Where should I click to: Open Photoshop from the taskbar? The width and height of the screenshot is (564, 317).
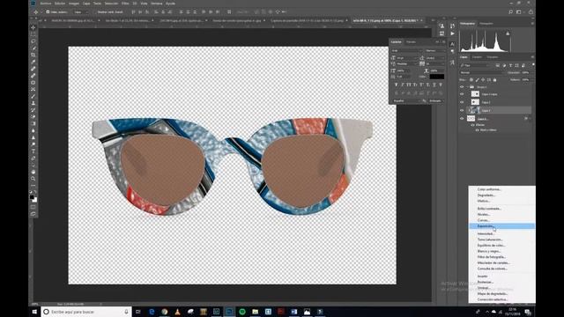click(x=229, y=312)
